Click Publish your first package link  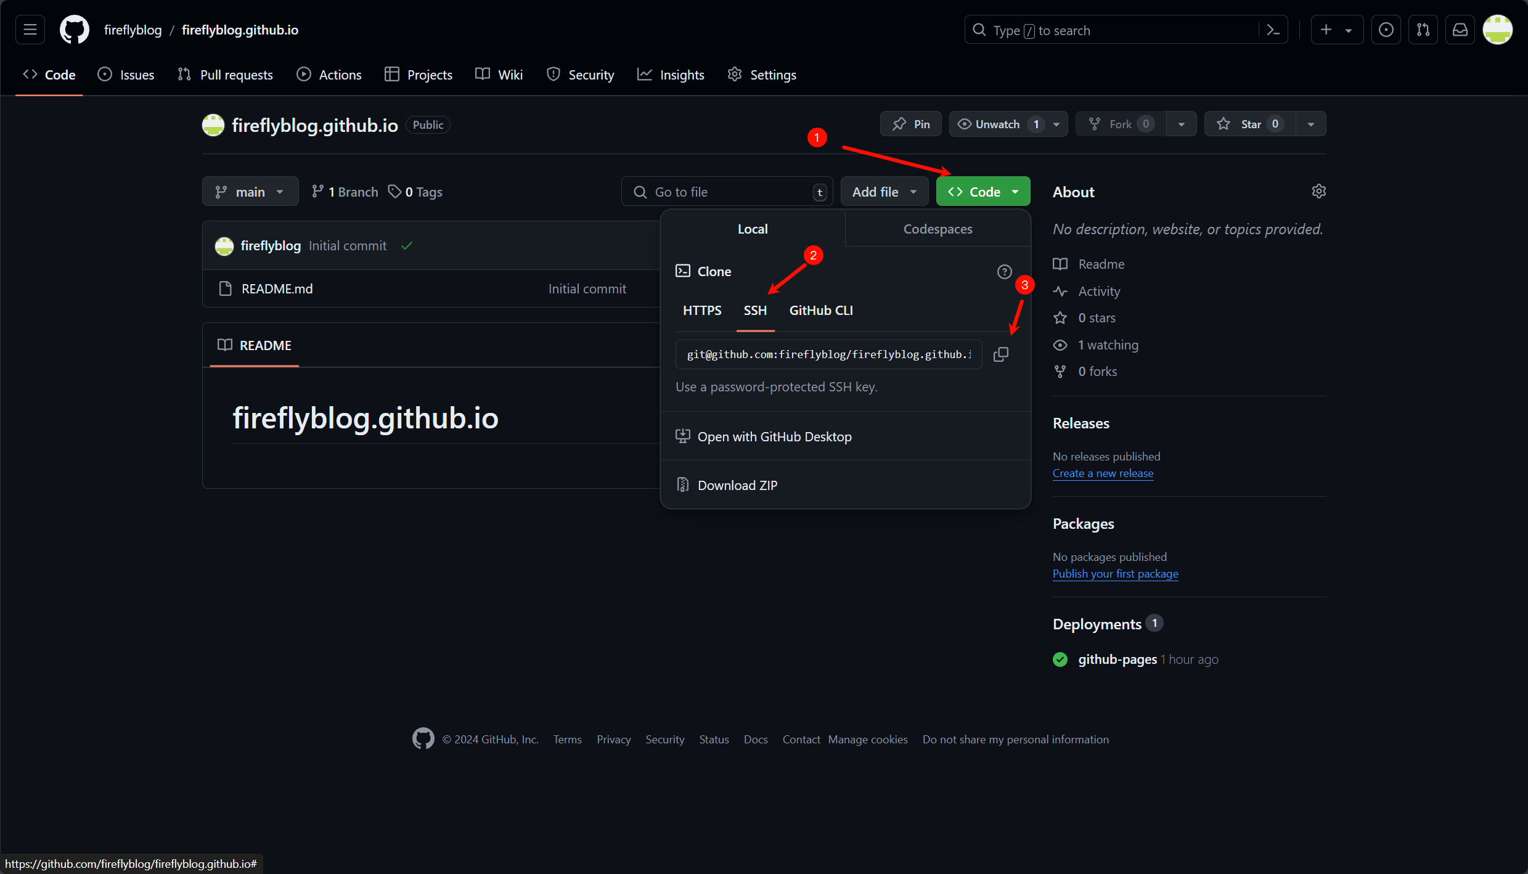click(1115, 573)
